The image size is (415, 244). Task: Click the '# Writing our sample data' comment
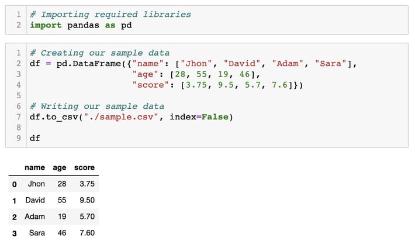(97, 106)
